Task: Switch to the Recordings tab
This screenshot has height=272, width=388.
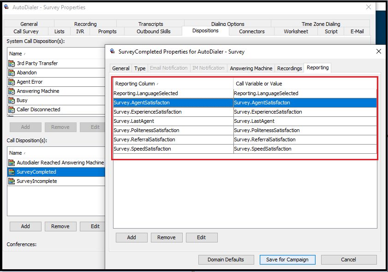Action: coord(289,68)
